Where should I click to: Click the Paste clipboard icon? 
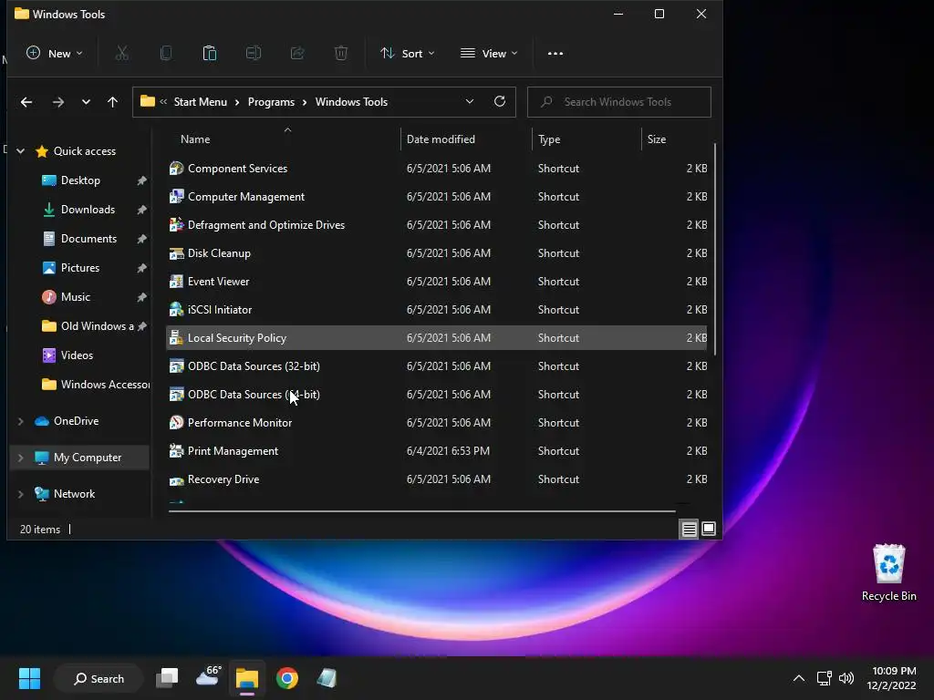click(x=210, y=53)
